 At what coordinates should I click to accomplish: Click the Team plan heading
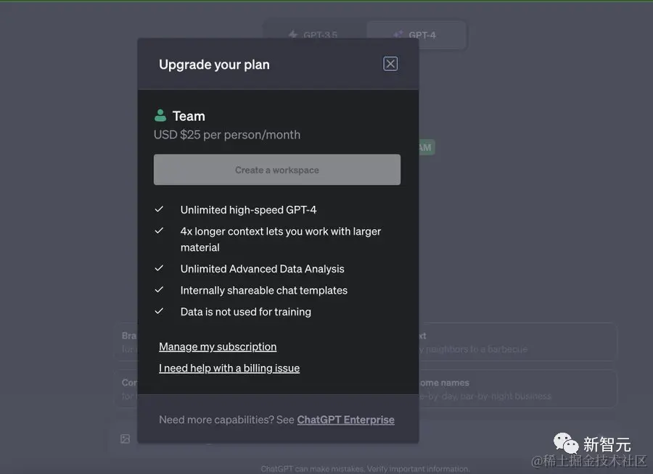tap(189, 116)
